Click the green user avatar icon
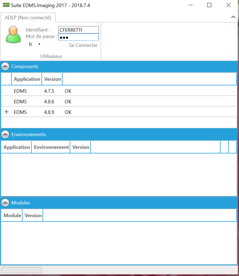The image size is (239, 276). click(13, 34)
